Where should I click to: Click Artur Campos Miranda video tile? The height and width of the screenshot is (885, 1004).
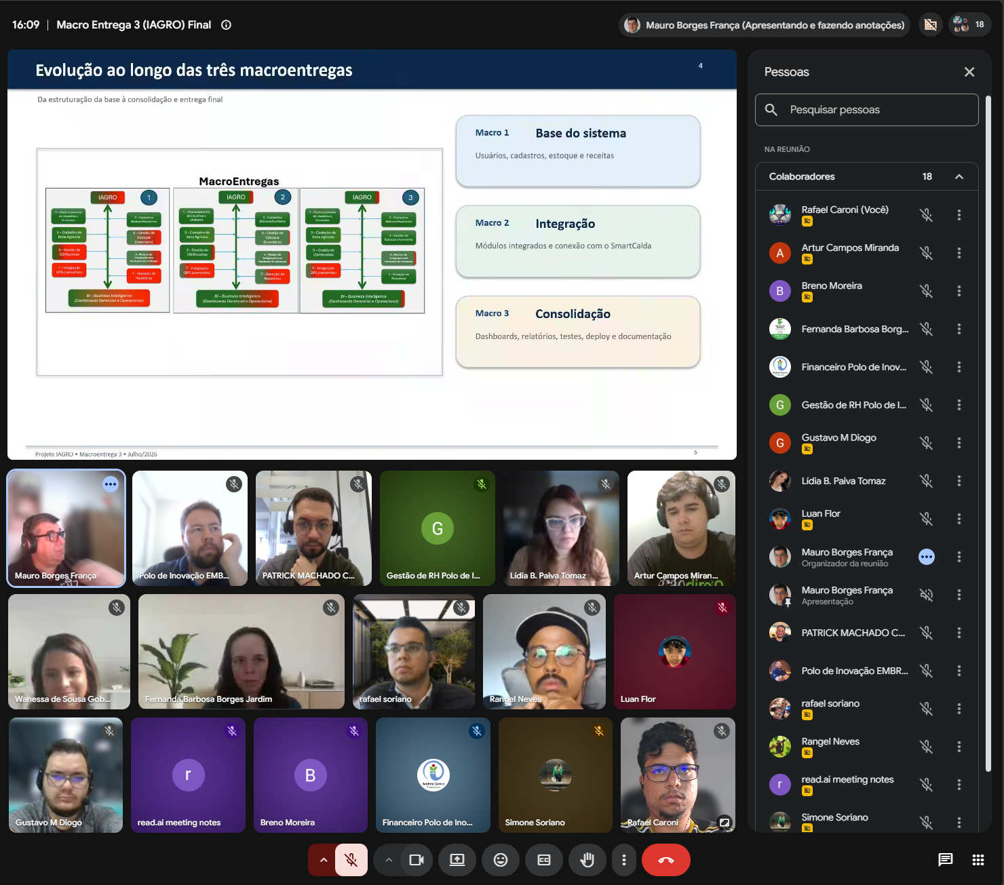tap(681, 528)
